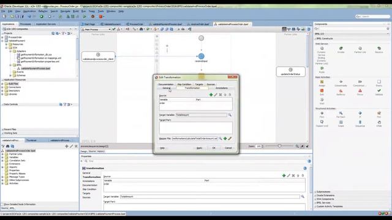
Task: Expand the Variables structure node
Action: click(2, 158)
